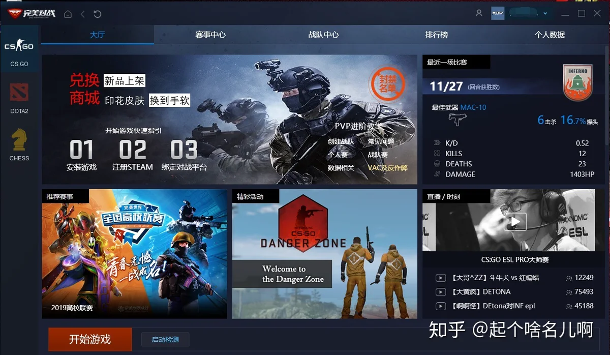Navigate back with the left arrow icon
Image resolution: width=610 pixels, height=355 pixels.
pyautogui.click(x=83, y=14)
